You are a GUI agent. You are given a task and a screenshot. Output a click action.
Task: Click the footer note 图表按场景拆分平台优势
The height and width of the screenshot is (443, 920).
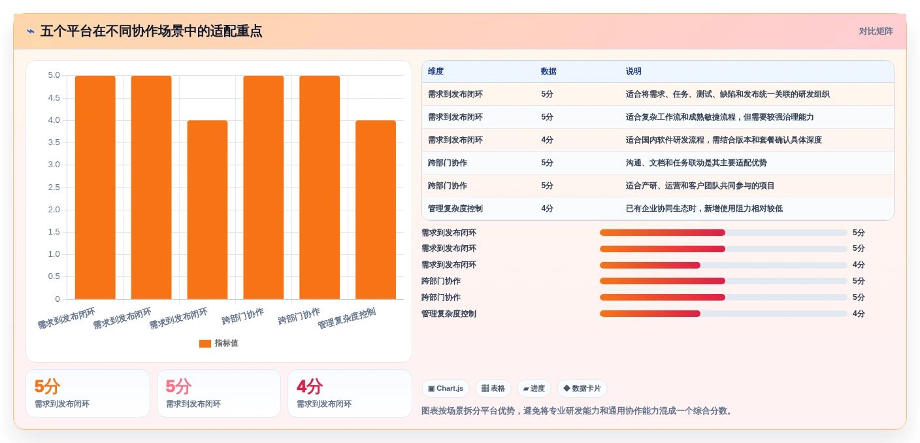pos(578,411)
